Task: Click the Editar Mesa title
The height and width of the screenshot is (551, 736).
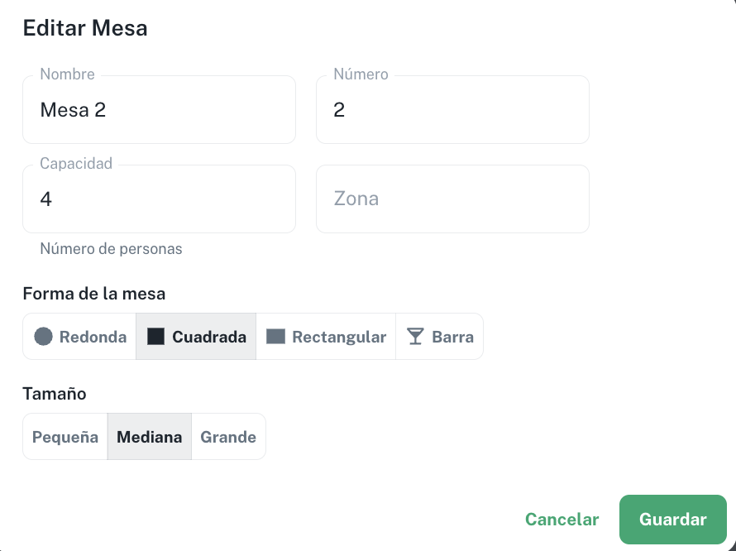Action: tap(85, 27)
